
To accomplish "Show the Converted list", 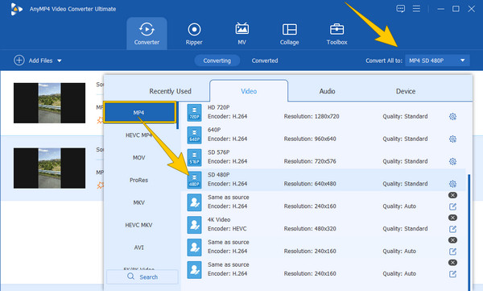I will (x=265, y=60).
